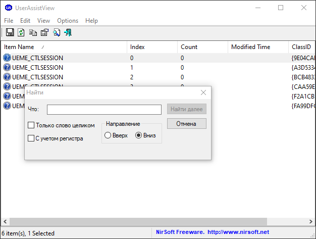The image size is (316, 239).
Task: Click the Refresh toolbar icon
Action: click(21, 33)
